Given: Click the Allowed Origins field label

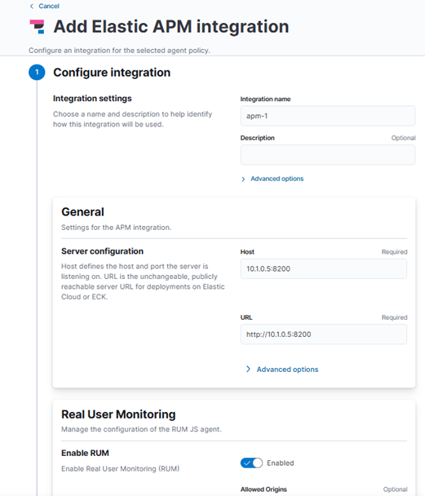Looking at the screenshot, I should (x=263, y=489).
